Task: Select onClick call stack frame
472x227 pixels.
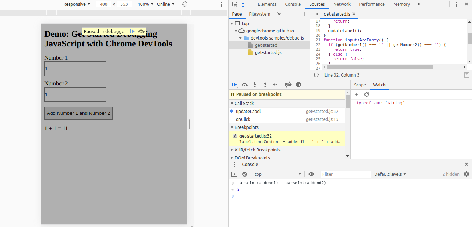Action: coord(243,119)
